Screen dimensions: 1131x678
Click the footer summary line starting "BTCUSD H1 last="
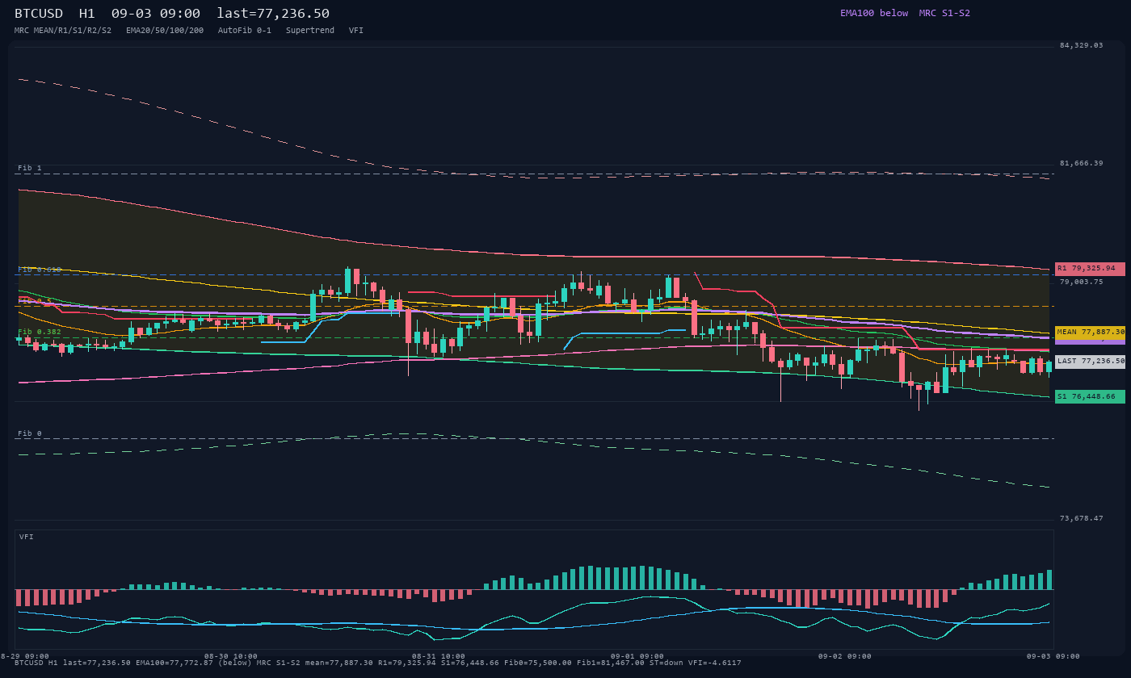coord(378,663)
